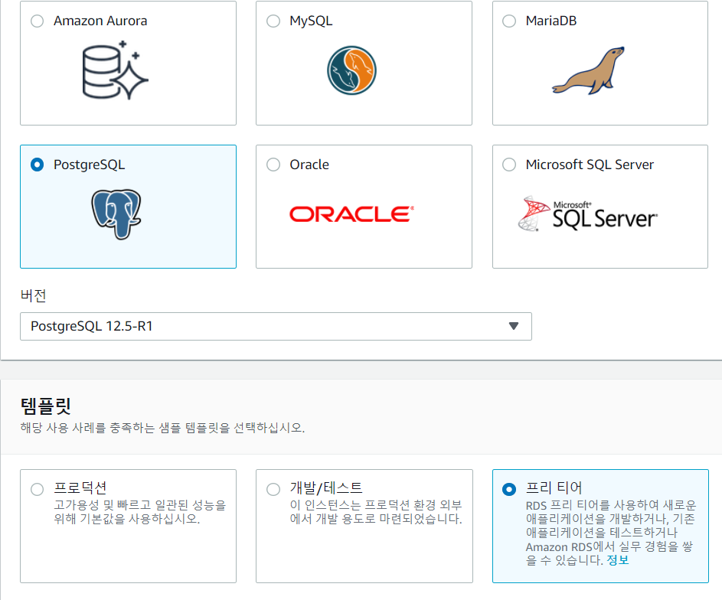Select the MySQL radio button
Viewport: 722px width, 600px height.
(273, 21)
